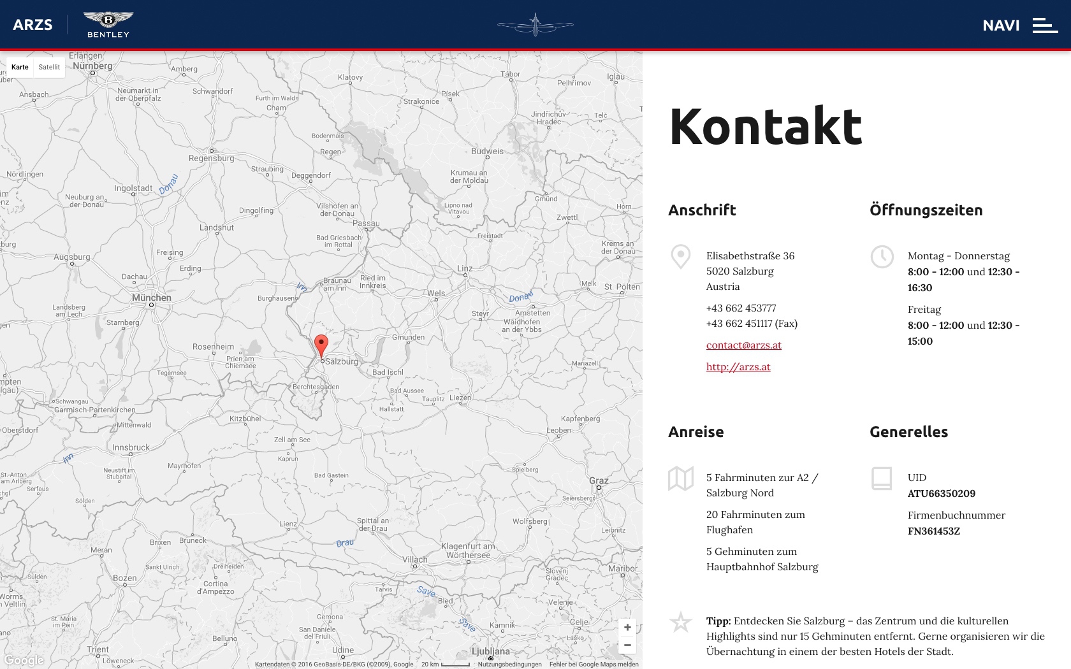1071x669 pixels.
Task: Click the NAVI menu label
Action: tap(1001, 25)
